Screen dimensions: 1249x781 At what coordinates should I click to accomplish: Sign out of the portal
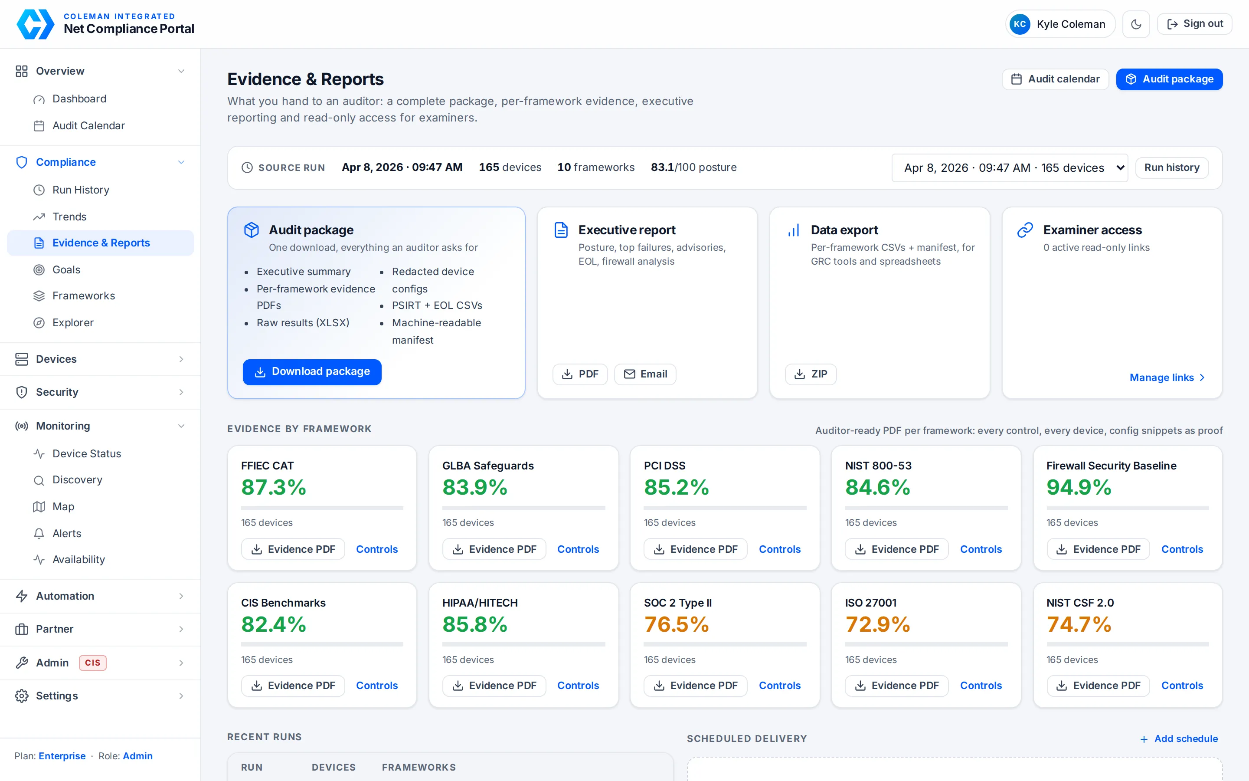[1194, 24]
